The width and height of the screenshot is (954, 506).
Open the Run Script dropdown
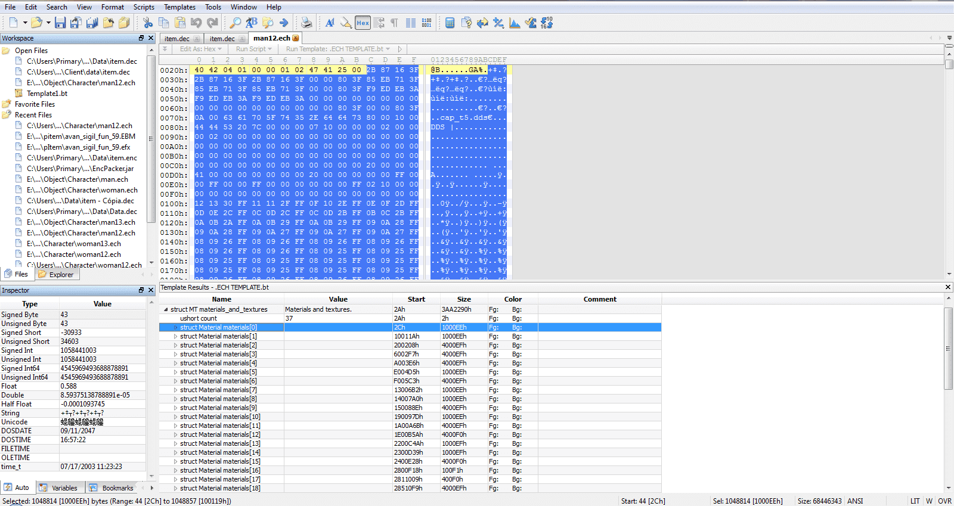[253, 49]
